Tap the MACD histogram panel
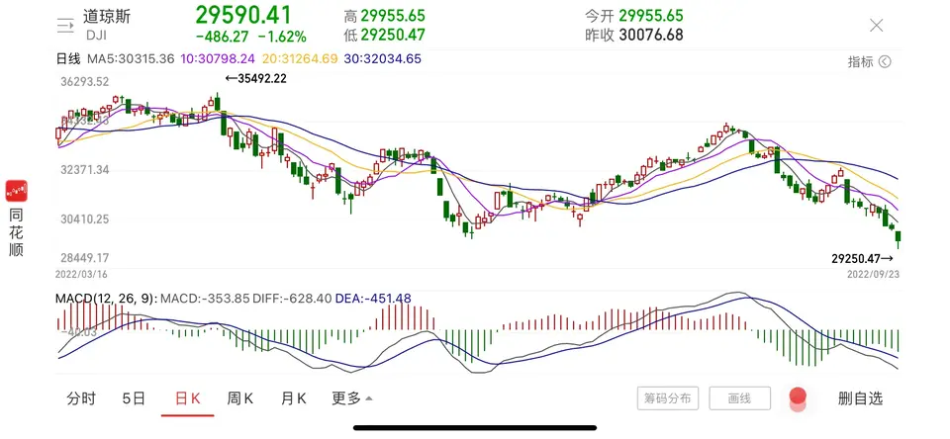Image resolution: width=950 pixels, height=439 pixels. click(x=478, y=333)
